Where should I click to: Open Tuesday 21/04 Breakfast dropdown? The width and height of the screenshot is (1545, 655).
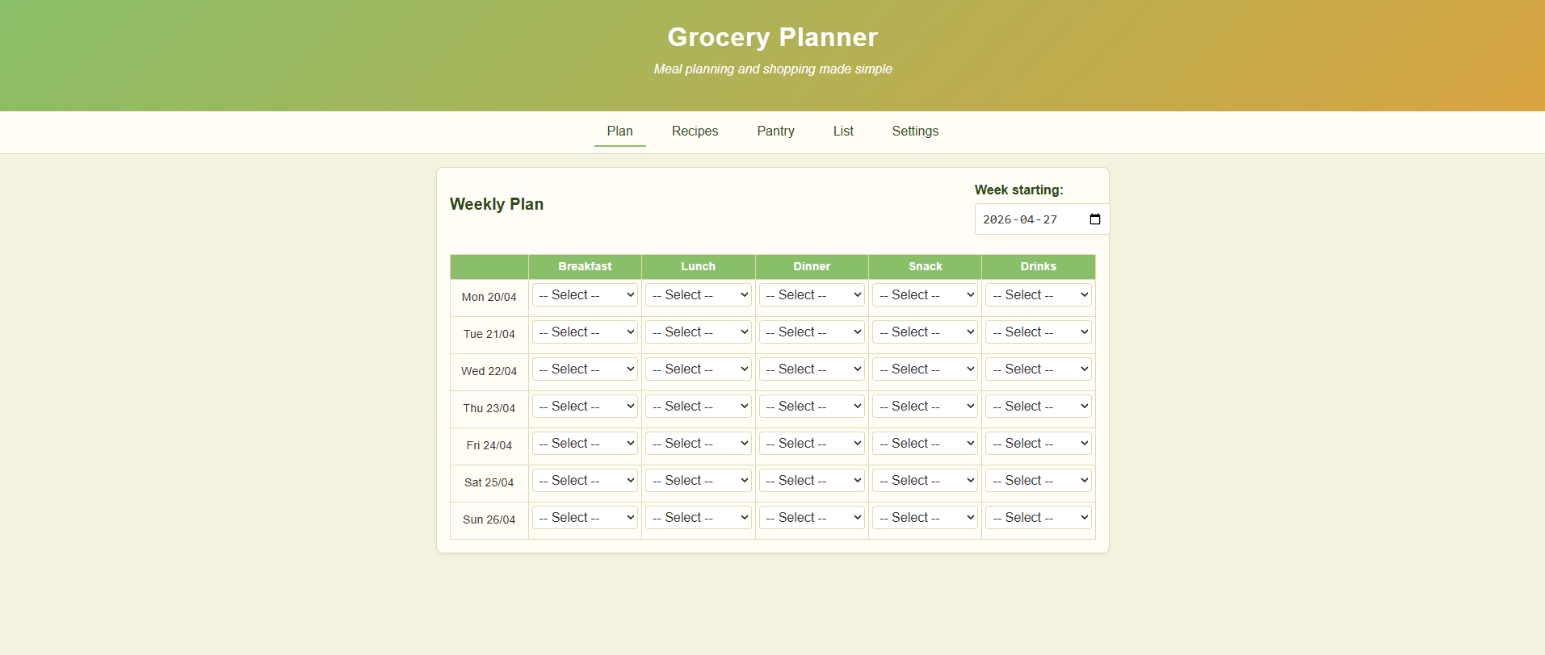pos(585,332)
